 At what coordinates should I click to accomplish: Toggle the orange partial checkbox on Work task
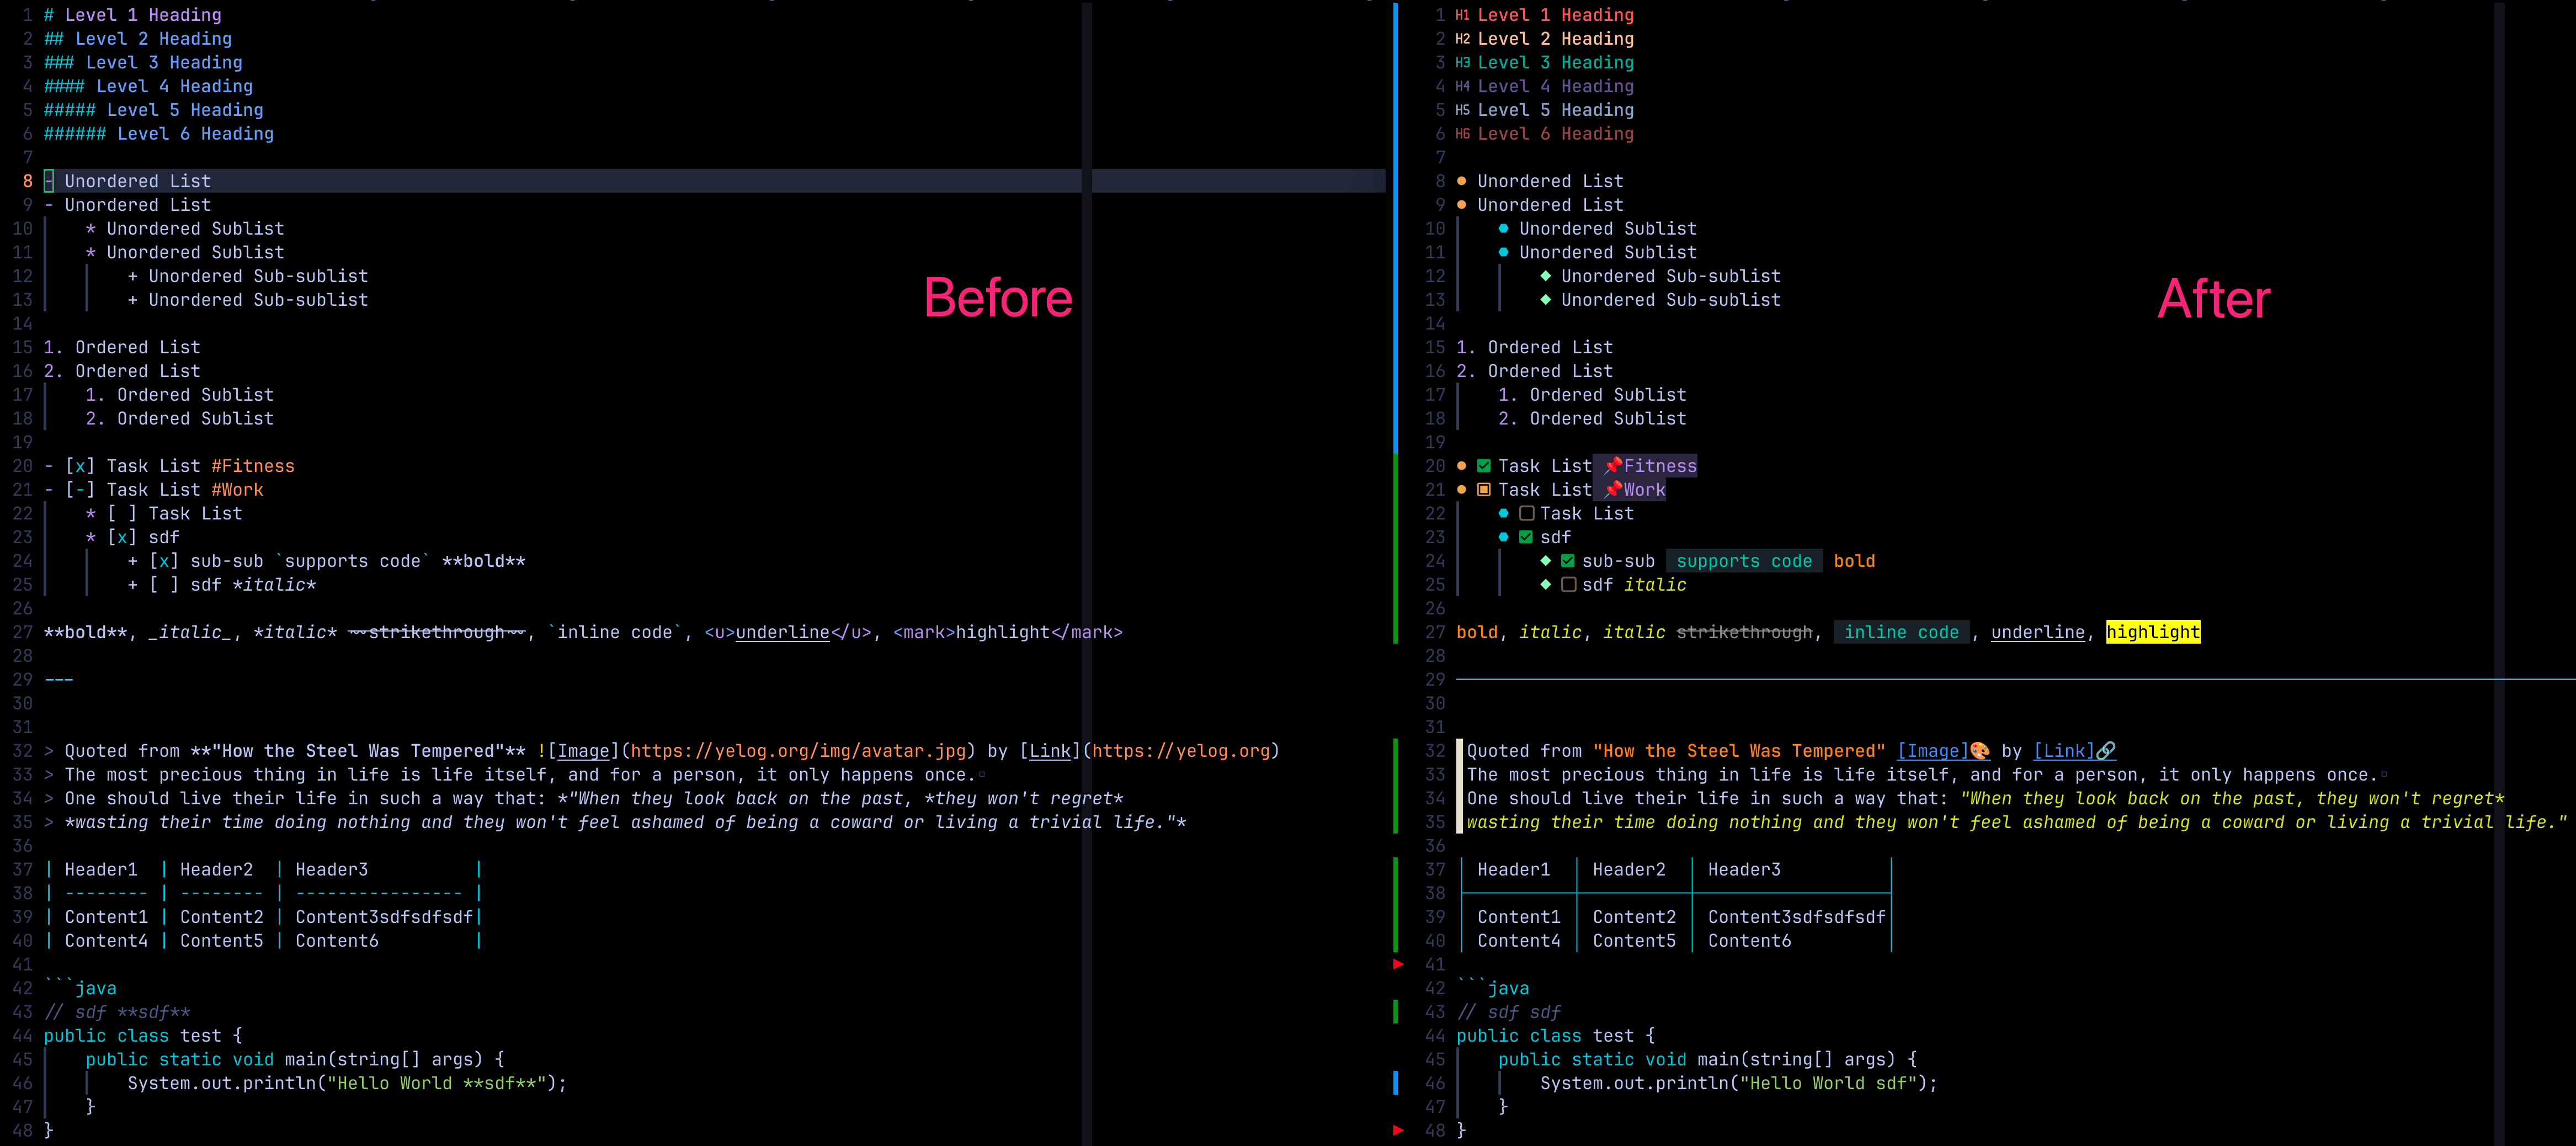[1484, 490]
